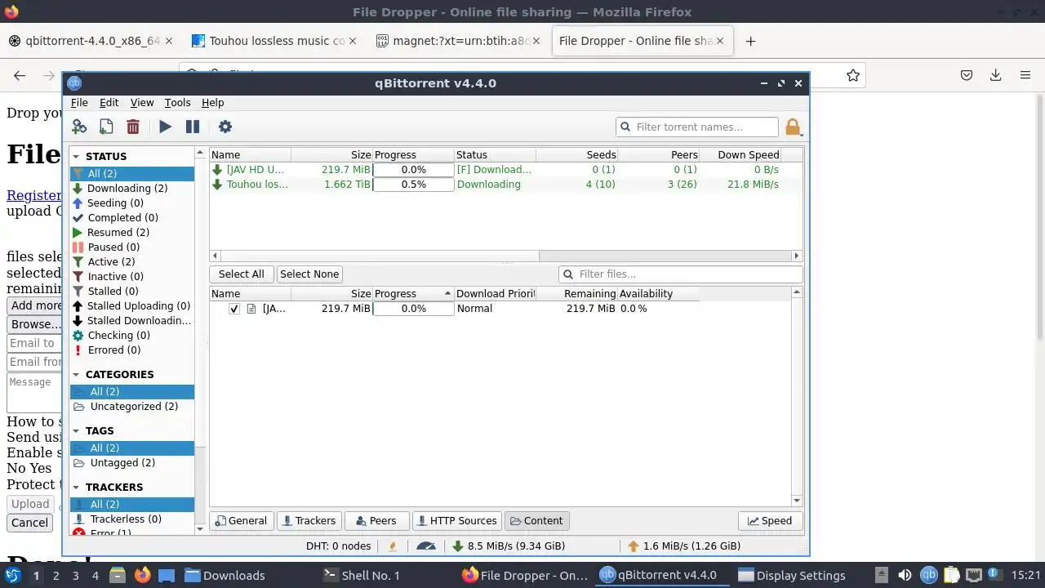Open the File menu
Viewport: 1045px width, 588px height.
(79, 103)
